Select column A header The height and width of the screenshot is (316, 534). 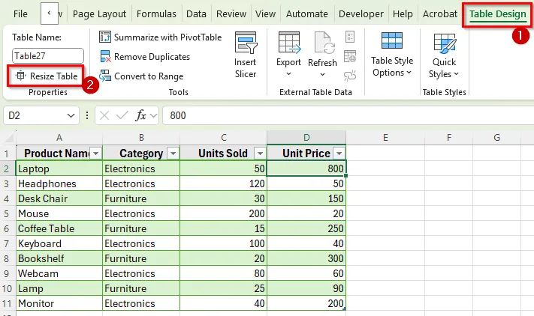click(59, 138)
